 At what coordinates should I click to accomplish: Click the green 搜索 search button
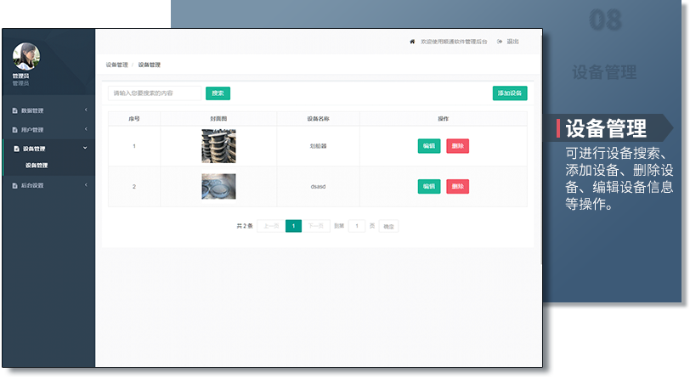coord(218,93)
